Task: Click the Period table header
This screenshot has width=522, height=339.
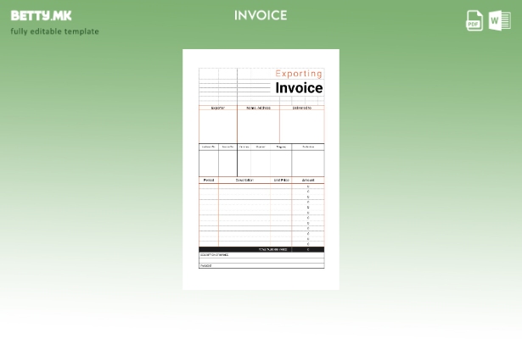Action: tap(209, 181)
